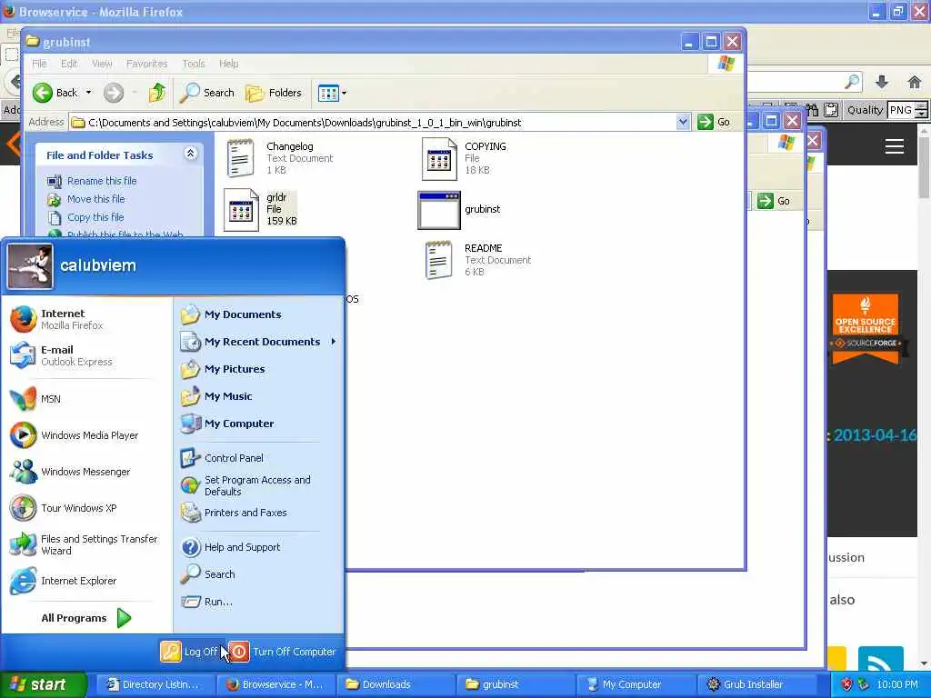
Task: Click the security alert tray icon
Action: pos(846,684)
